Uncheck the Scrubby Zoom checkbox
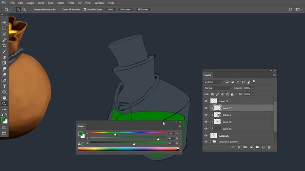 pyautogui.click(x=85, y=9)
